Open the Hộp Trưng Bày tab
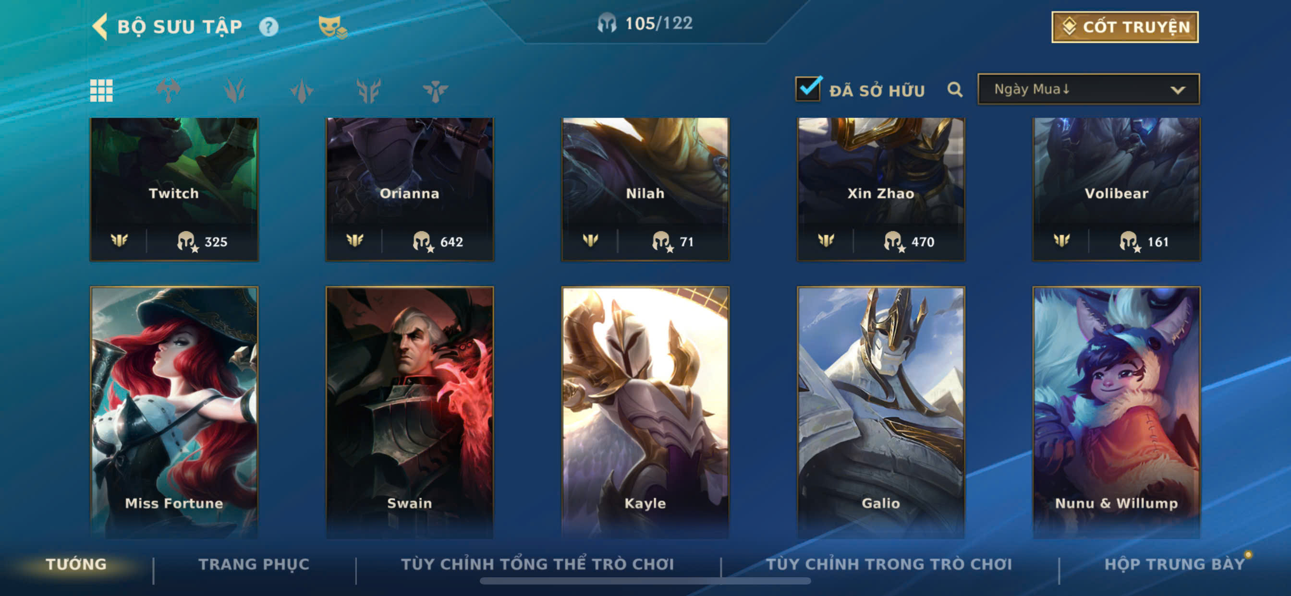This screenshot has height=596, width=1291. (1175, 564)
